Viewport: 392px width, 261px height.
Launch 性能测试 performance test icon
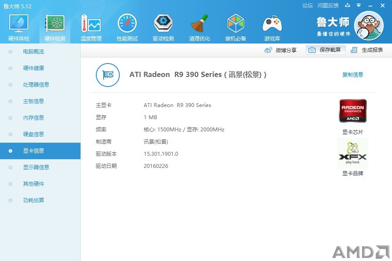(127, 23)
